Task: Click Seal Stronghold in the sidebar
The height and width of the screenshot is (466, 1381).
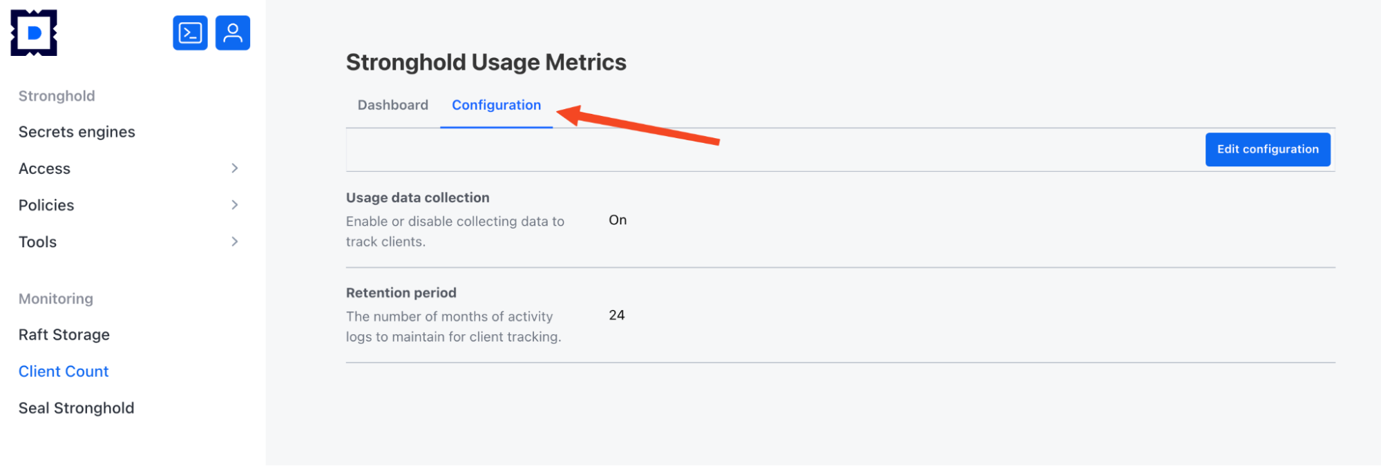Action: coord(76,408)
